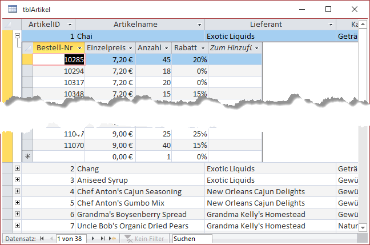Go to first record navigation button
This screenshot has width=370, height=245.
42,239
